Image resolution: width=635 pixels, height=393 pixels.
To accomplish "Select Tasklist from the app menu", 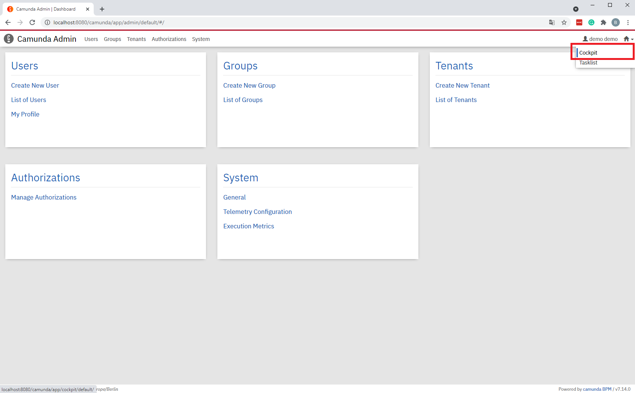I will [x=588, y=63].
